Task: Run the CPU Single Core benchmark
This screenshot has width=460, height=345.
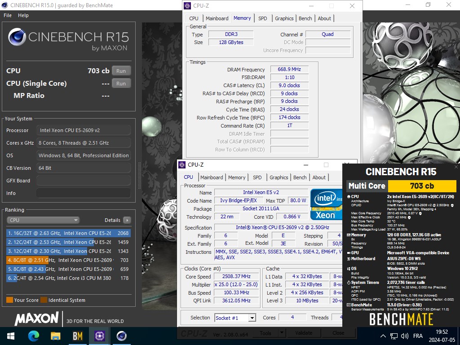Action: coord(121,83)
